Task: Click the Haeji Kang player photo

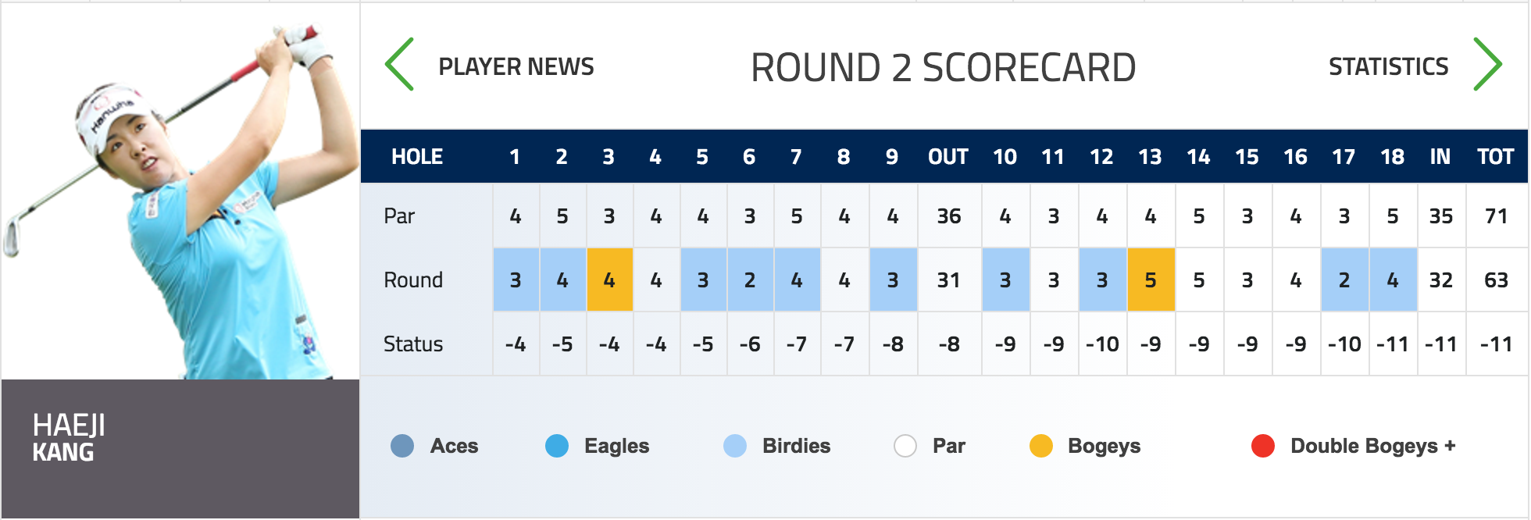Action: click(x=180, y=191)
